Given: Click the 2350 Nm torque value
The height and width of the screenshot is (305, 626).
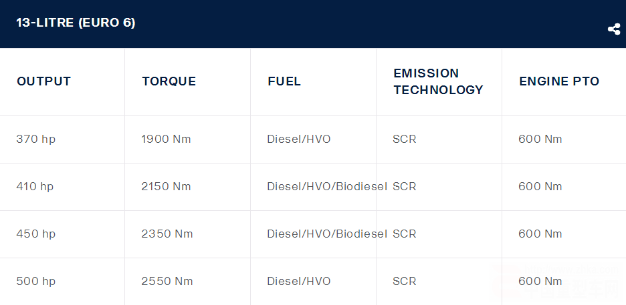Looking at the screenshot, I should (x=167, y=234).
